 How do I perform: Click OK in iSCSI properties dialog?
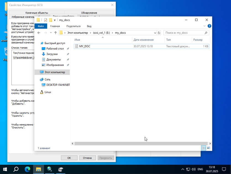coord(69,158)
